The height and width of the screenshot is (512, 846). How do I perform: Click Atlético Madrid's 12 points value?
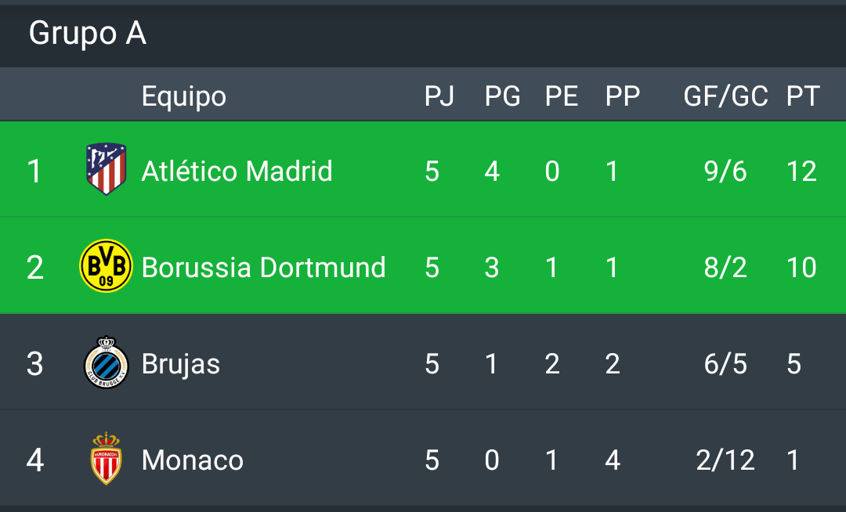click(x=801, y=171)
